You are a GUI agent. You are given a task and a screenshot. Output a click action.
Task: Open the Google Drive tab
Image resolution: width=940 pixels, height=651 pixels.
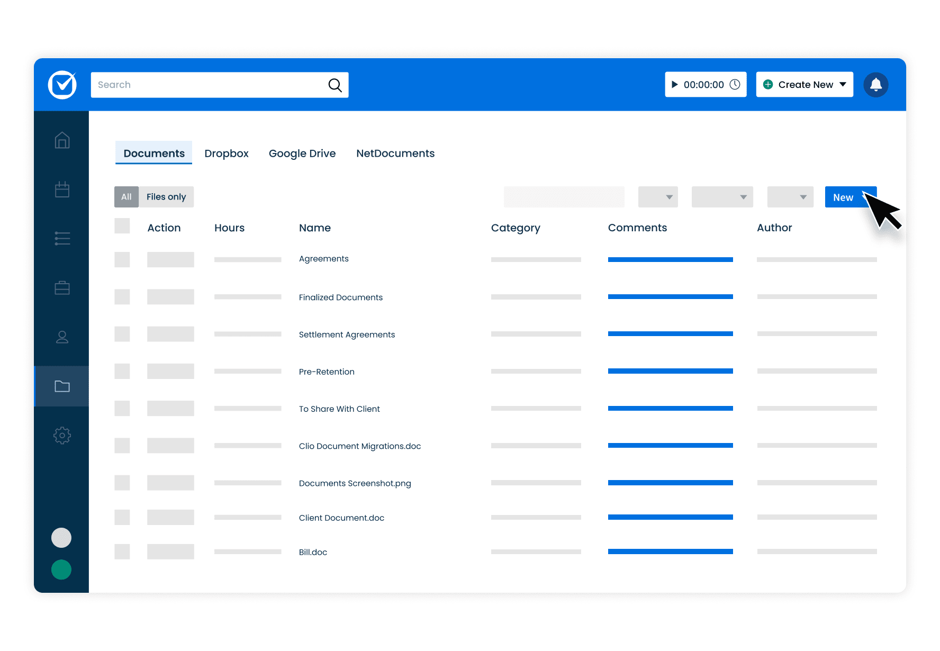point(302,153)
